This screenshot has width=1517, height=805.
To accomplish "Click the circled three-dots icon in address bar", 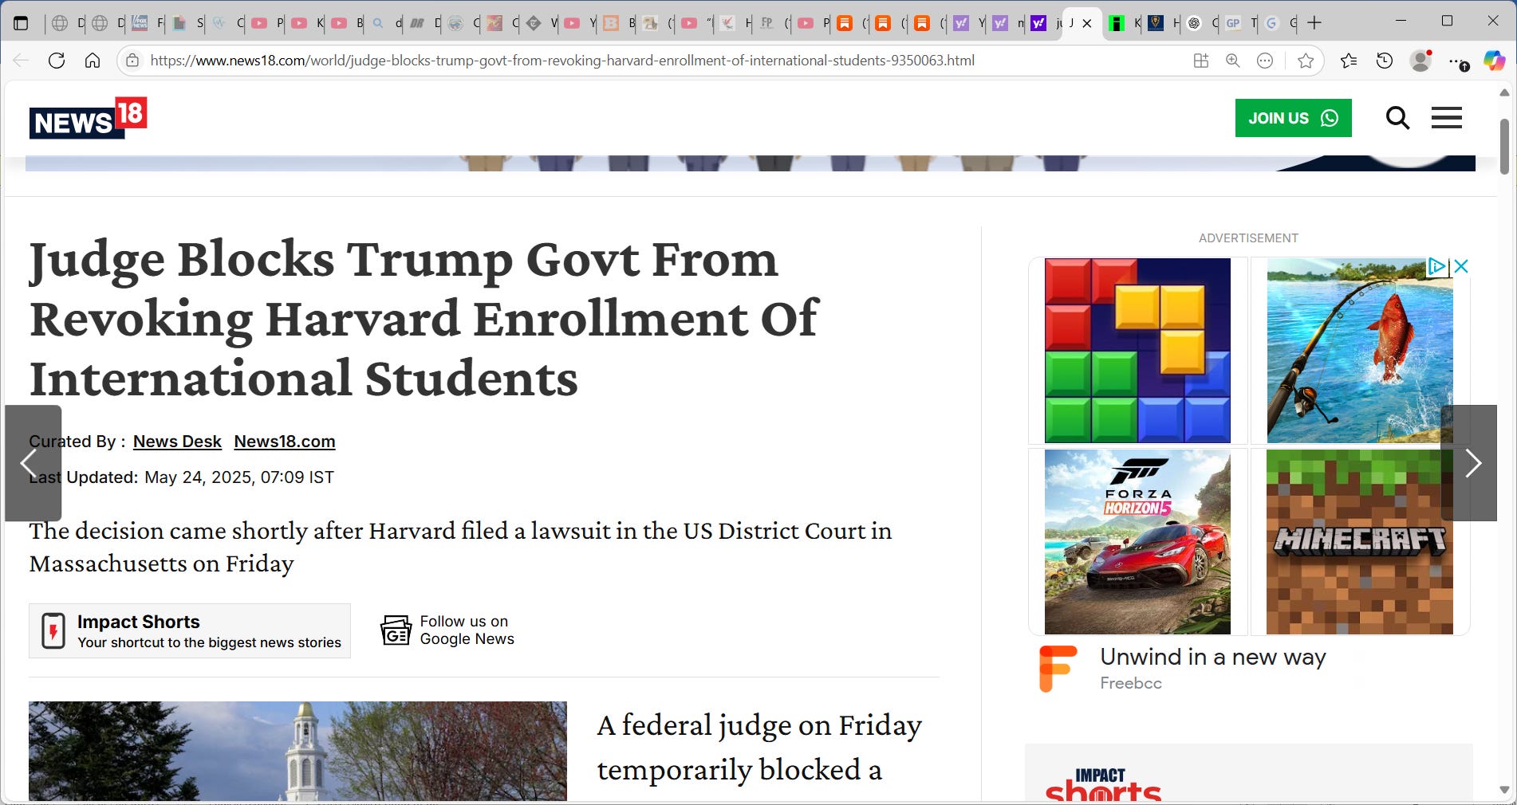I will click(x=1265, y=61).
